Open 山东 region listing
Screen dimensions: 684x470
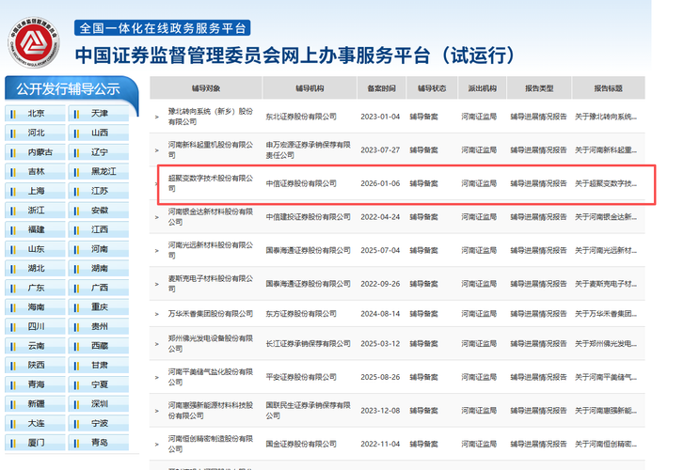coord(36,249)
